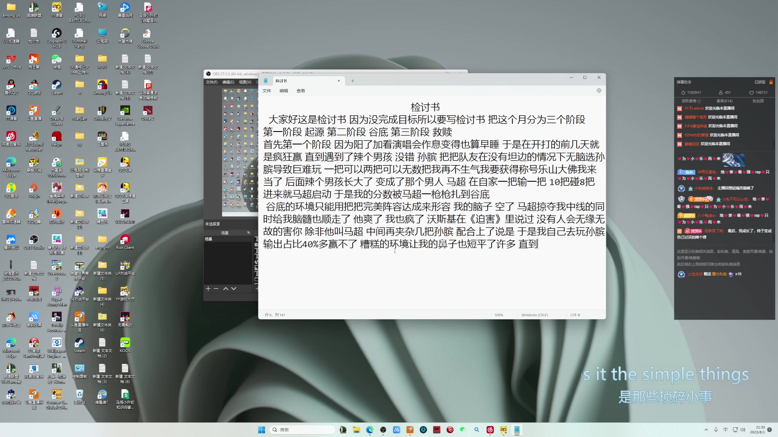Click the 行 6, 列 147 status entry
778x437 pixels.
(275, 315)
